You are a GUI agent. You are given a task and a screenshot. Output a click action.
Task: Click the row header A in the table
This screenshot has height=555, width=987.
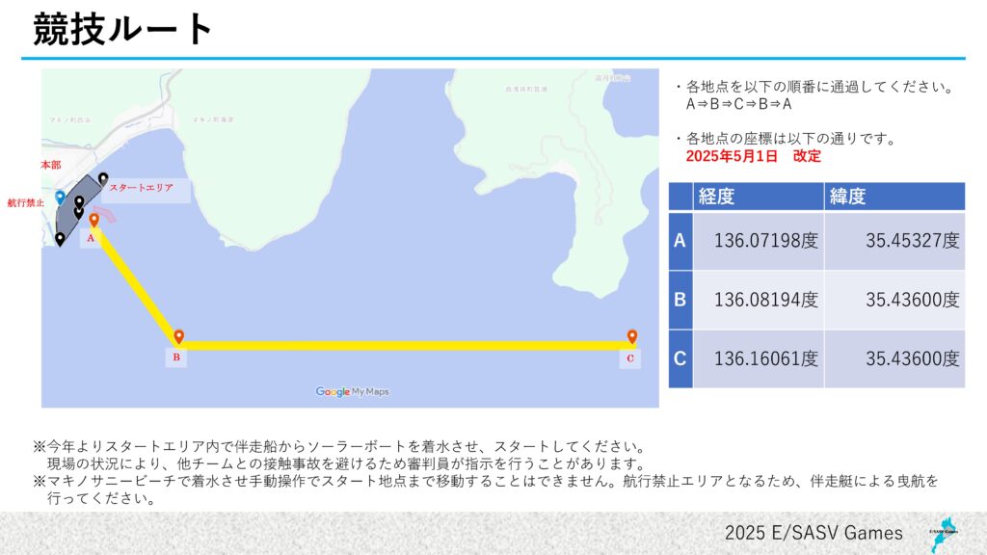680,240
